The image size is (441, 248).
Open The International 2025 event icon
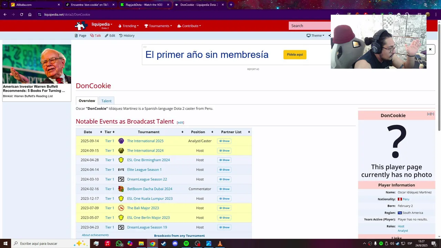[x=121, y=141]
